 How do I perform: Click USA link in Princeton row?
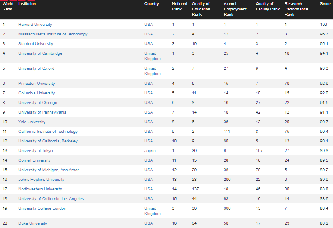[x=149, y=83]
